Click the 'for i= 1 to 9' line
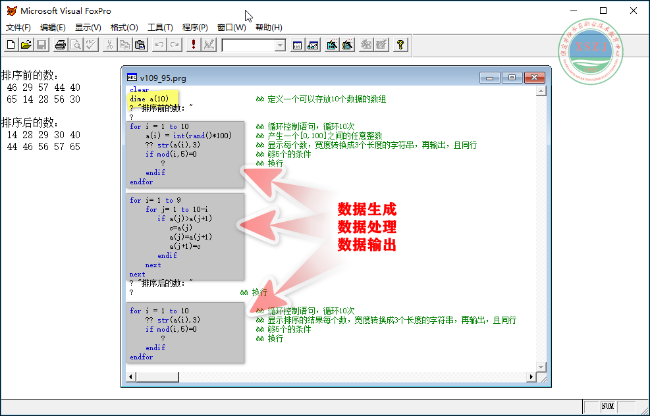650x416 pixels. pyautogui.click(x=155, y=200)
